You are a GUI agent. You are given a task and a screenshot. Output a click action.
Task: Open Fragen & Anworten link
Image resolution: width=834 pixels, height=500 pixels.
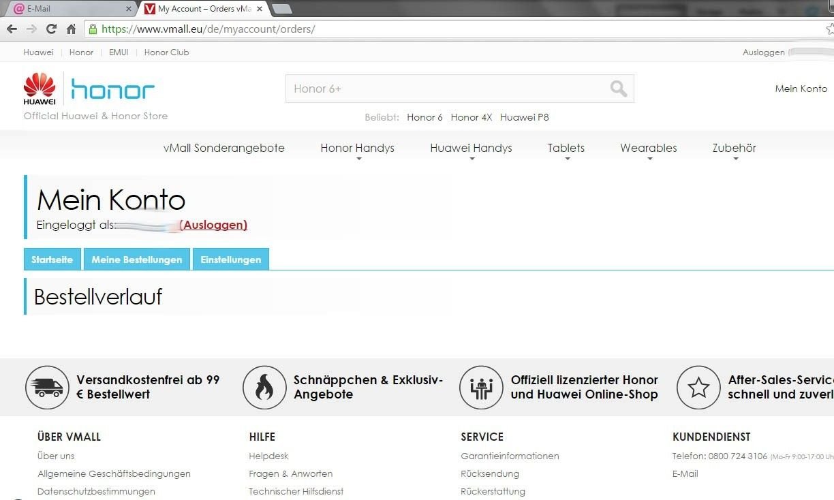coord(291,473)
